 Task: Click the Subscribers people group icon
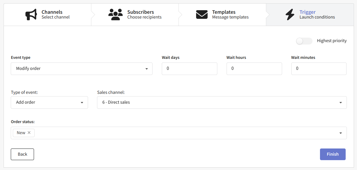116,15
